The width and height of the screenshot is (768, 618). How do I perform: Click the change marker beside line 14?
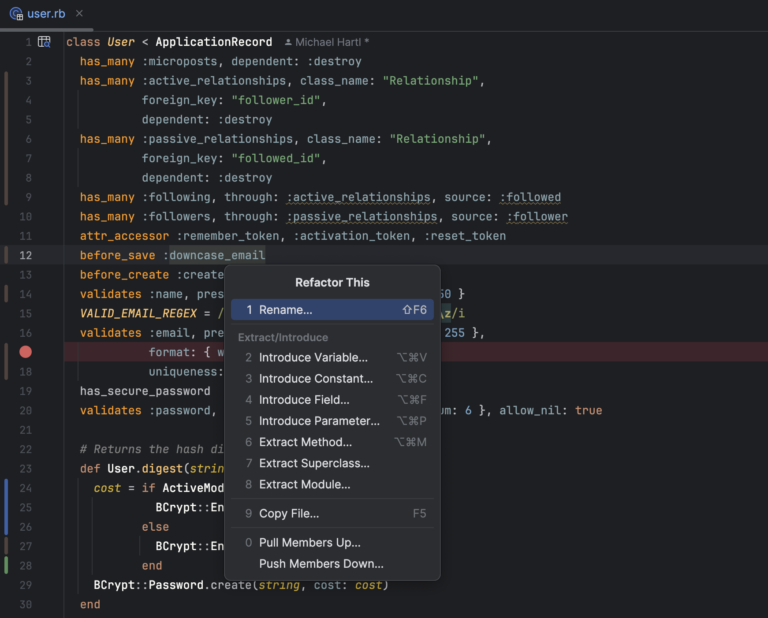[x=7, y=294]
